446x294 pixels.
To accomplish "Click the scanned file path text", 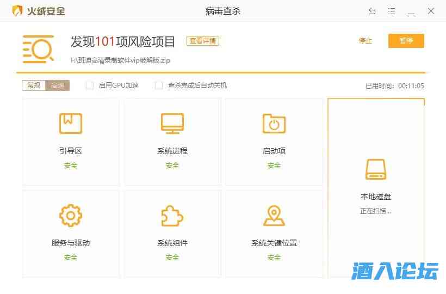I will pos(120,60).
